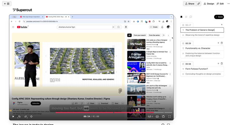233x125 pixels.
Task: Delete the 00:39 chapter
Action: pyautogui.click(x=222, y=43)
